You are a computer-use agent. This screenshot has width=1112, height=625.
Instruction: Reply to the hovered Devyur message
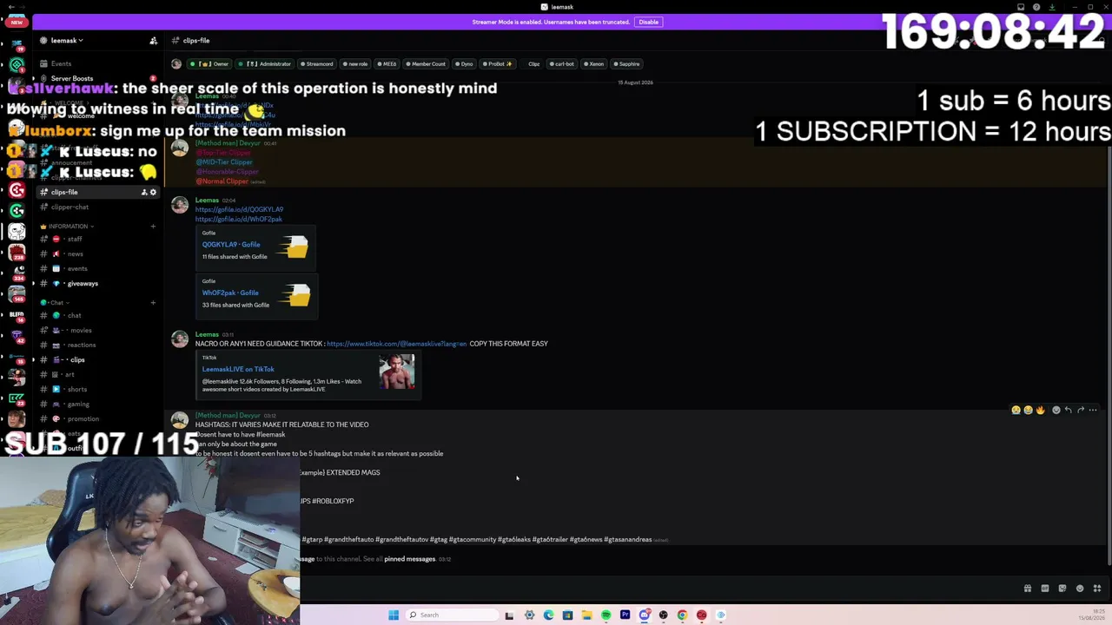pos(1069,410)
